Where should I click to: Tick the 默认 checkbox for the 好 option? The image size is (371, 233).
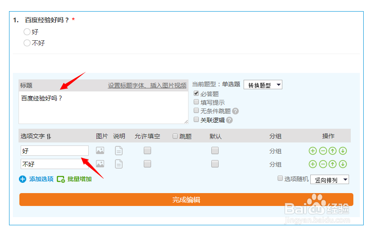(x=215, y=151)
